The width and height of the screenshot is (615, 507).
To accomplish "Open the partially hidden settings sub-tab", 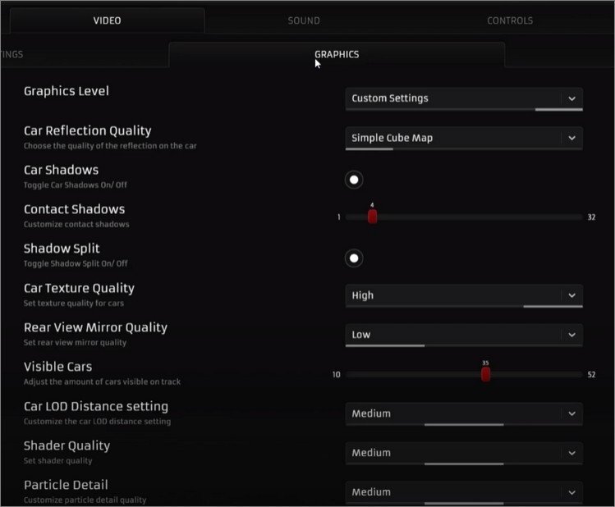I will point(11,54).
